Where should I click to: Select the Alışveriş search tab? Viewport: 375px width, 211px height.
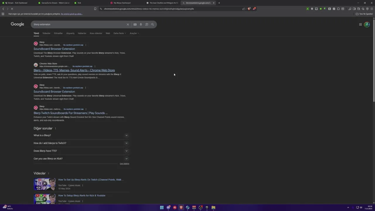pos(70,33)
